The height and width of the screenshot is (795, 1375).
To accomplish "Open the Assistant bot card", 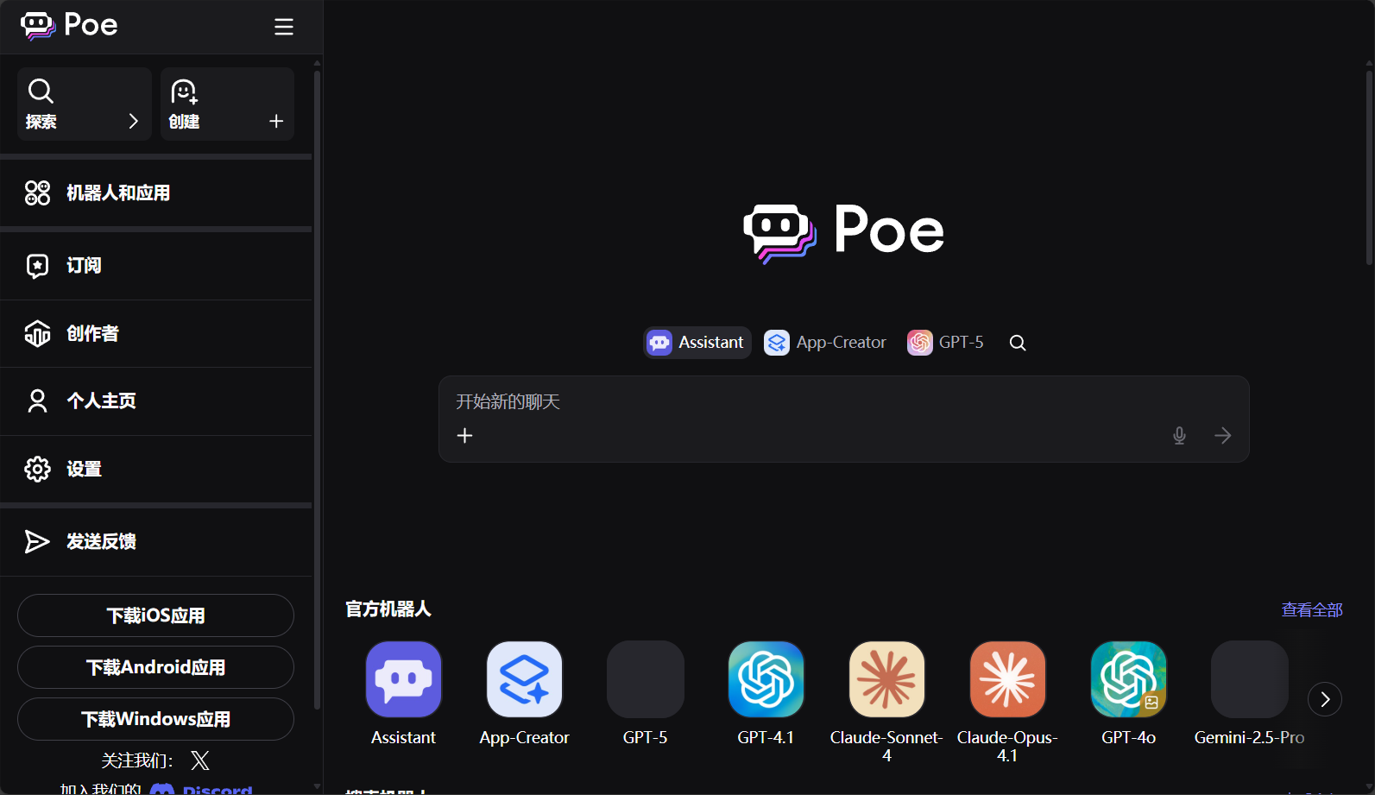I will point(403,693).
